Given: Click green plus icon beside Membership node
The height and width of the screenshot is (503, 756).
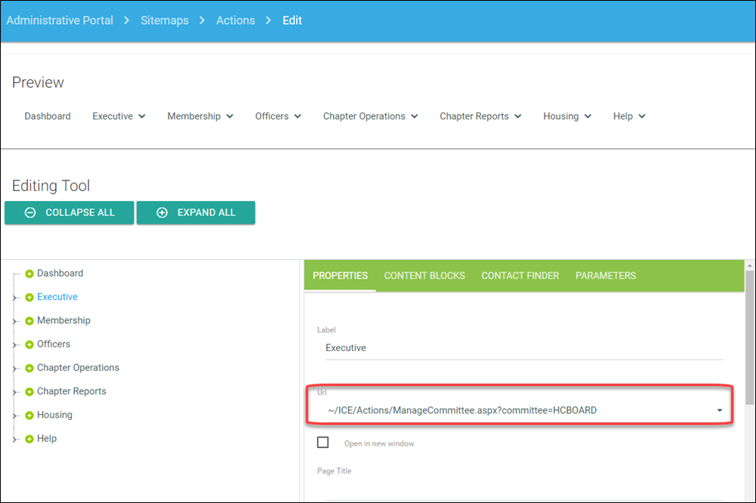Looking at the screenshot, I should tap(29, 321).
